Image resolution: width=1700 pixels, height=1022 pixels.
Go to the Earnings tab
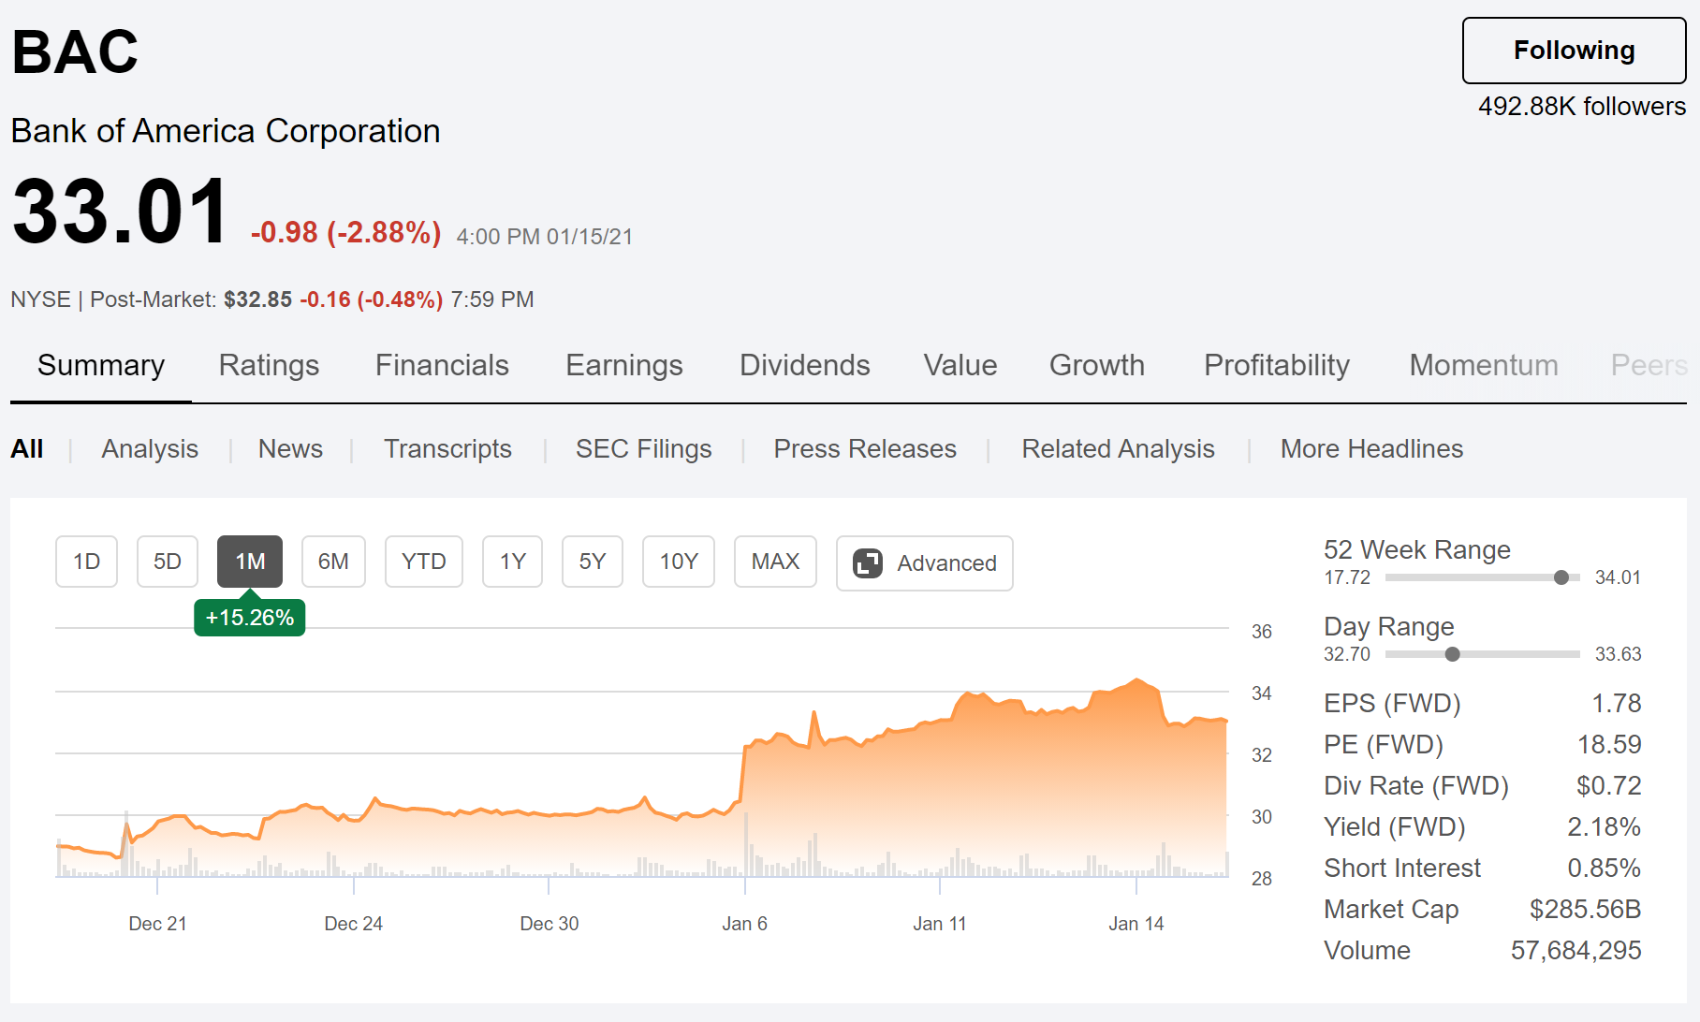tap(624, 365)
